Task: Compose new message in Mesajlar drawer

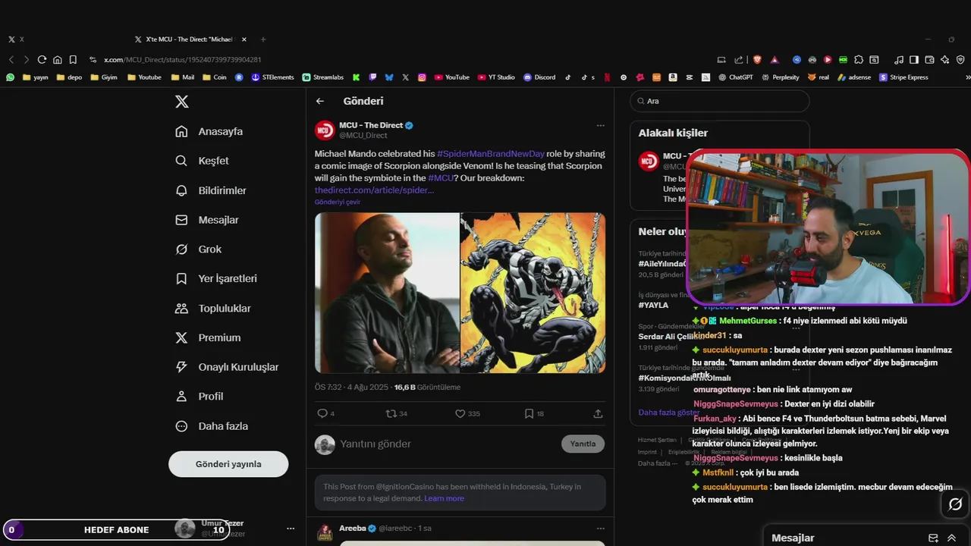Action: tap(933, 538)
